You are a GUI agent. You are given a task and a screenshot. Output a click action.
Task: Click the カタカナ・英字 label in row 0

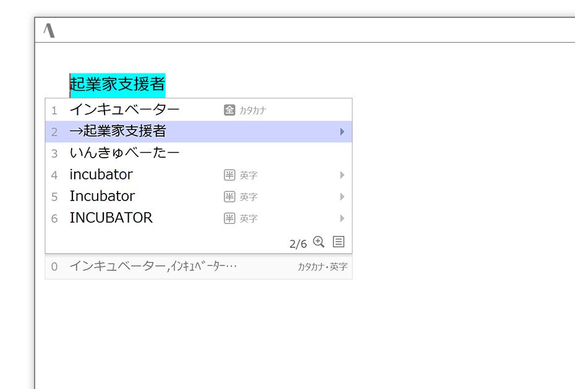tap(322, 267)
